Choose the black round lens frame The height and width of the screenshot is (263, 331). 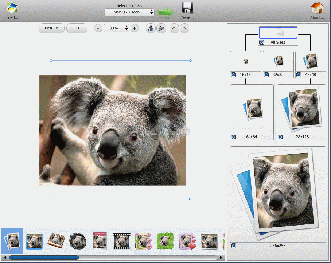(x=78, y=241)
